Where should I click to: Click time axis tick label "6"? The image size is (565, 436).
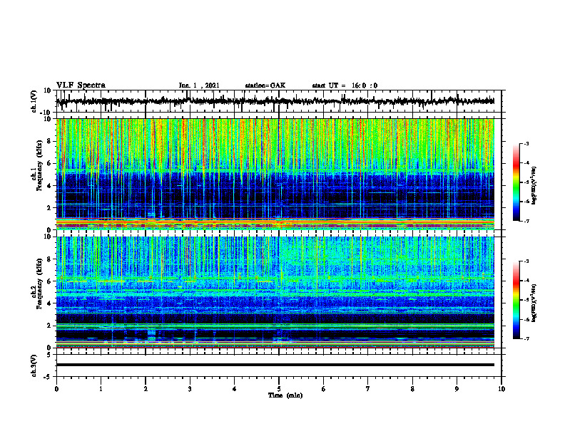click(x=324, y=389)
